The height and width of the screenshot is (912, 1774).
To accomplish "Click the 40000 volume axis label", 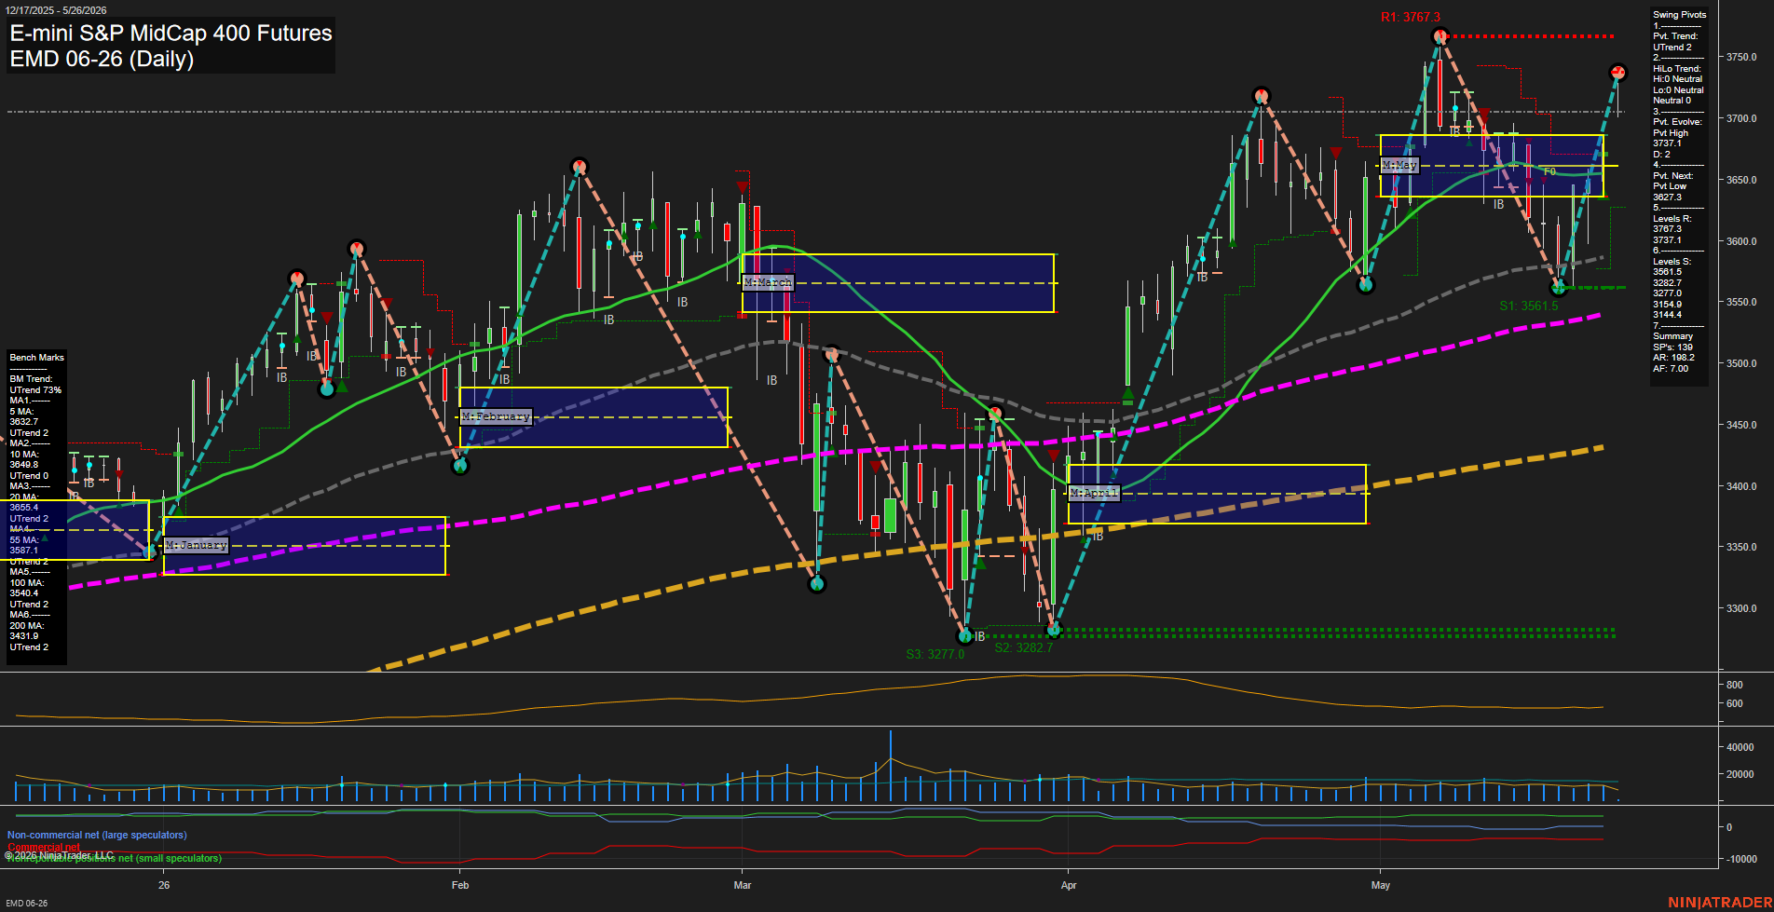I will pos(1740,747).
